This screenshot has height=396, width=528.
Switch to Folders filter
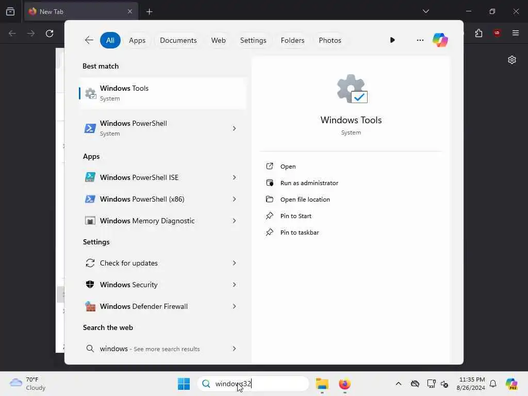pyautogui.click(x=293, y=40)
